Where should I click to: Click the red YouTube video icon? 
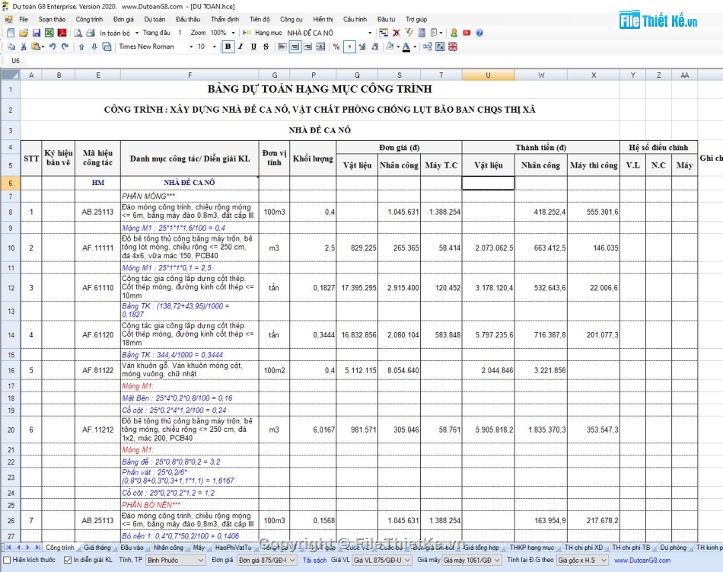point(467,33)
